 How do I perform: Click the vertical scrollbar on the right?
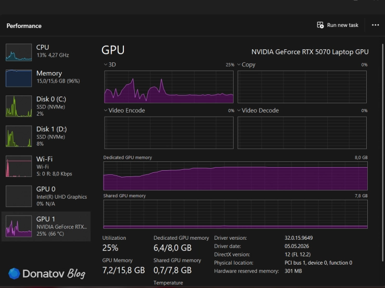pos(382,152)
